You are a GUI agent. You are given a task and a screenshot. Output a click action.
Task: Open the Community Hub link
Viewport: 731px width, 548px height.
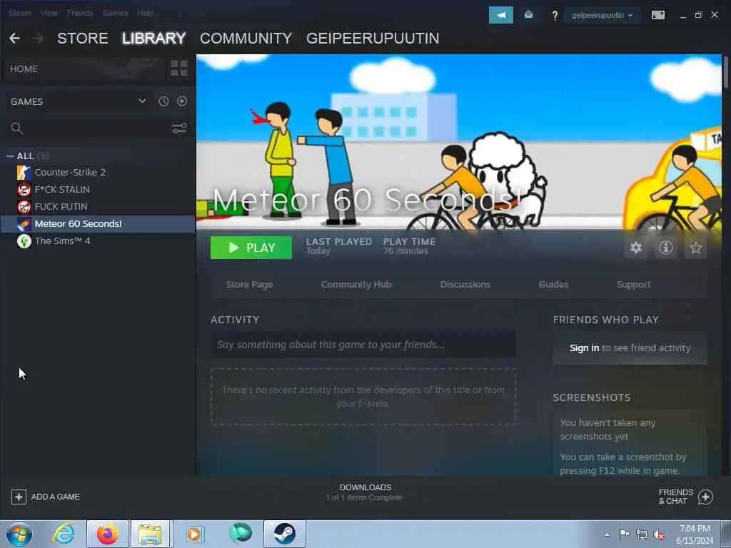click(x=356, y=284)
